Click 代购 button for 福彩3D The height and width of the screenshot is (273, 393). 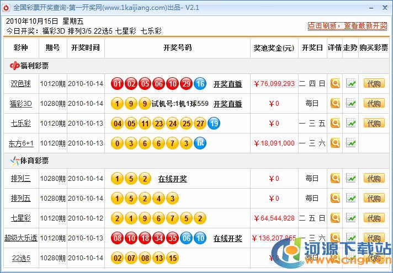click(374, 104)
